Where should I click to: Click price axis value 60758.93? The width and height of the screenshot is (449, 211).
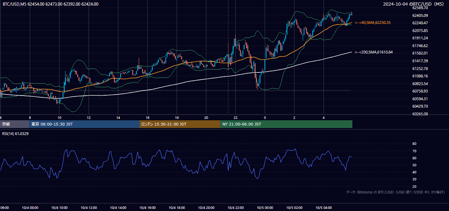point(420,91)
